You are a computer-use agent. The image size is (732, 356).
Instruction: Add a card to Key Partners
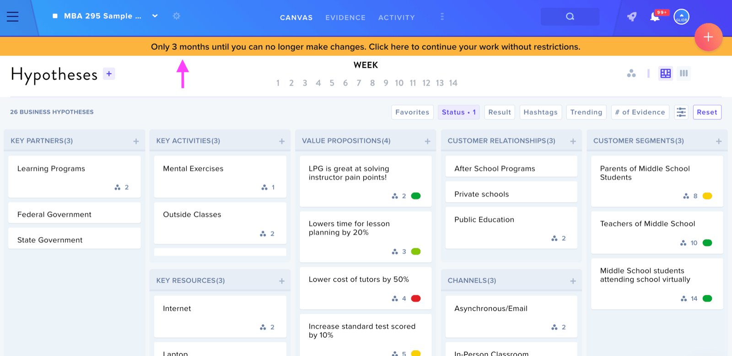click(136, 141)
